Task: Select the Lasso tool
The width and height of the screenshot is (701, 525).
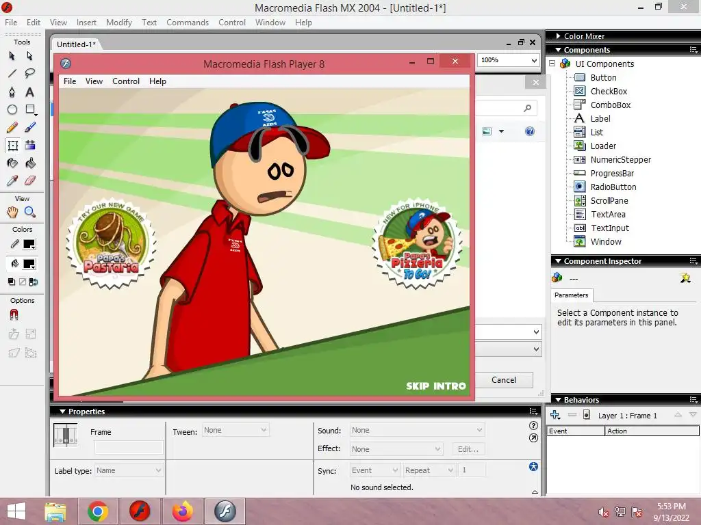Action: pyautogui.click(x=30, y=73)
